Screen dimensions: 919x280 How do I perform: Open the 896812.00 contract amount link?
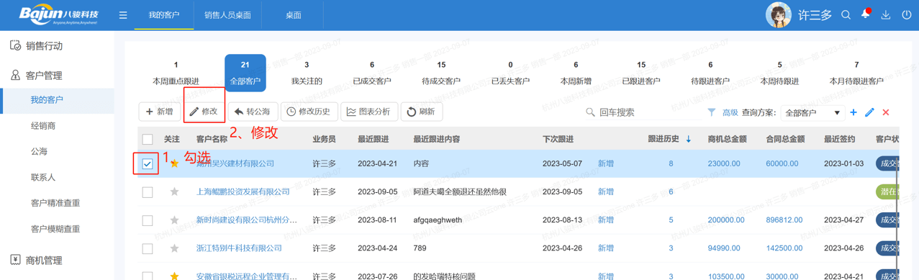coord(784,220)
